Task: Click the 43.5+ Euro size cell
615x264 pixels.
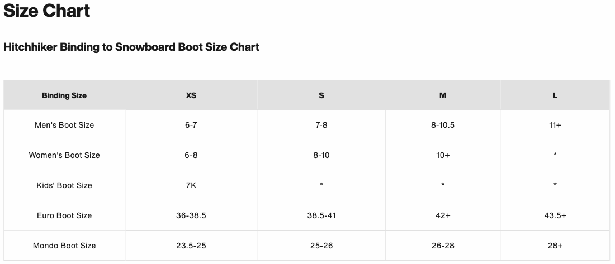Action: pyautogui.click(x=555, y=215)
